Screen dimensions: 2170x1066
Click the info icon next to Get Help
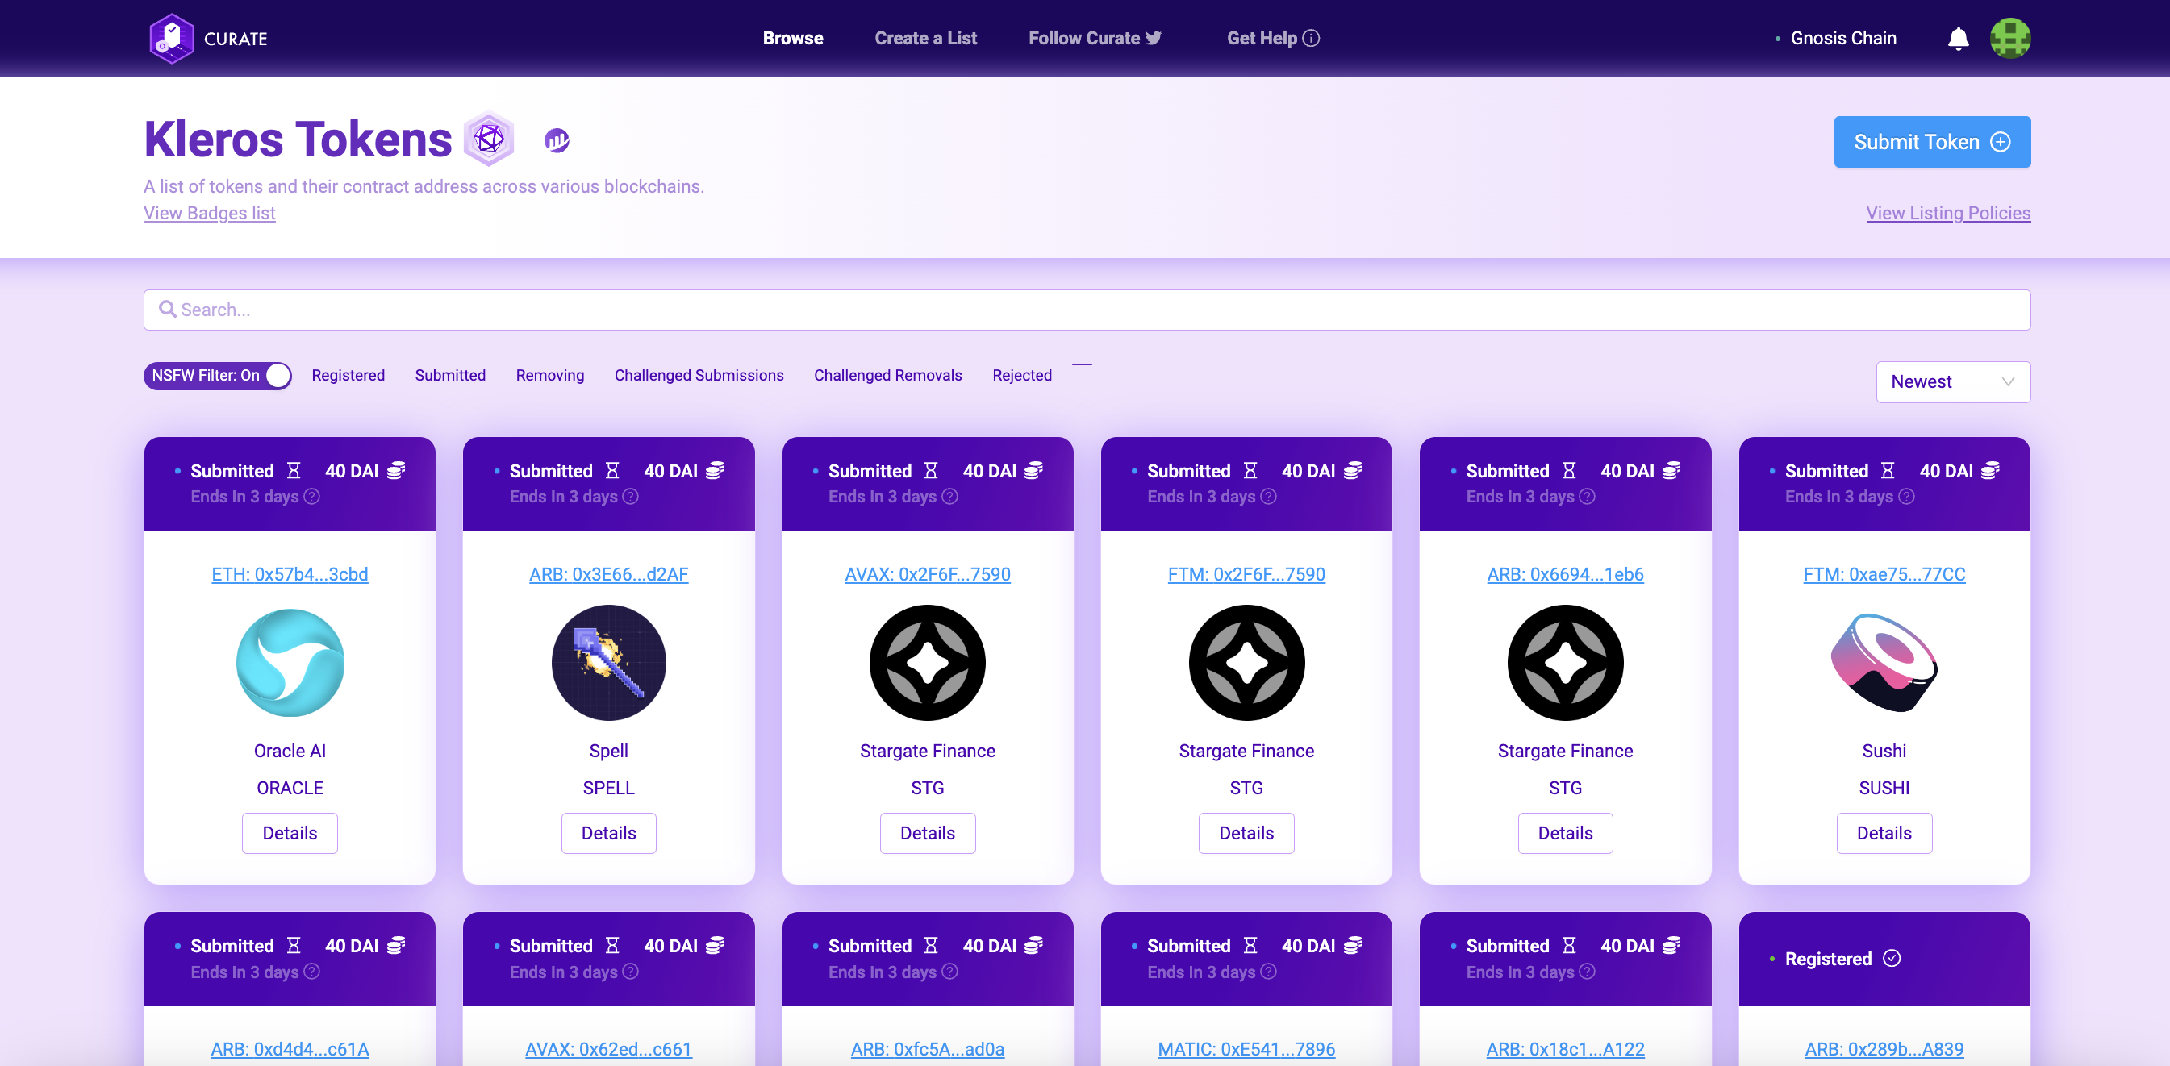1311,39
